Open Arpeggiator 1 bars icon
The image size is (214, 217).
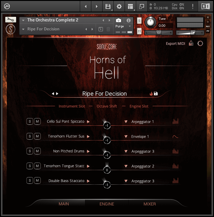[175, 121]
